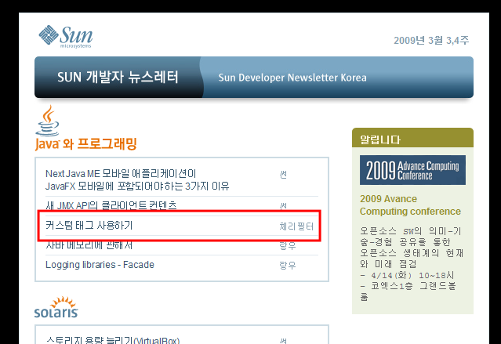The image size is (501, 344).
Task: Click author 체리필터 in the 커스텀 태그 row
Action: point(296,226)
